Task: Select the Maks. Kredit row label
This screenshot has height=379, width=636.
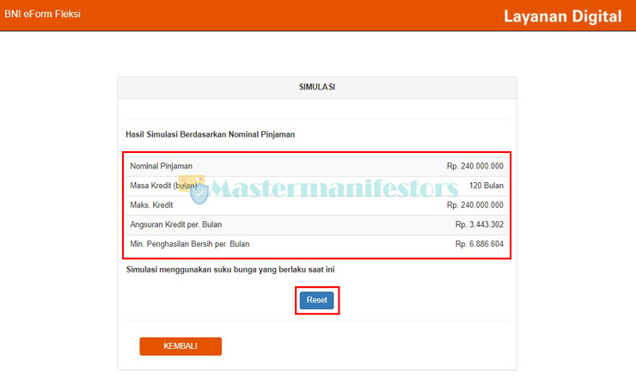Action: (x=151, y=205)
